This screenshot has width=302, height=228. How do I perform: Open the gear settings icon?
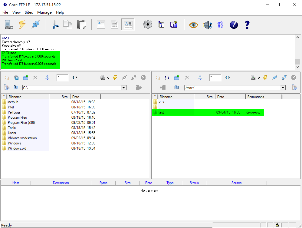148,25
